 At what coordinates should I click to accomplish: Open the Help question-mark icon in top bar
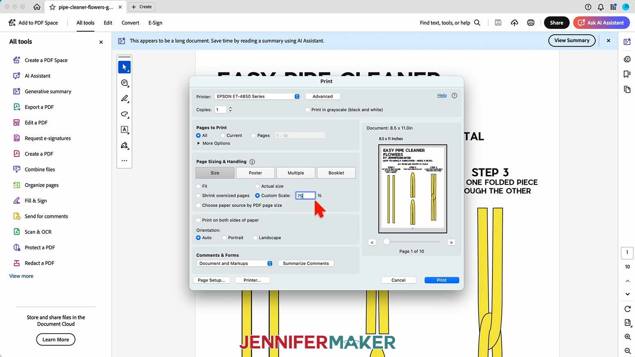tap(588, 7)
